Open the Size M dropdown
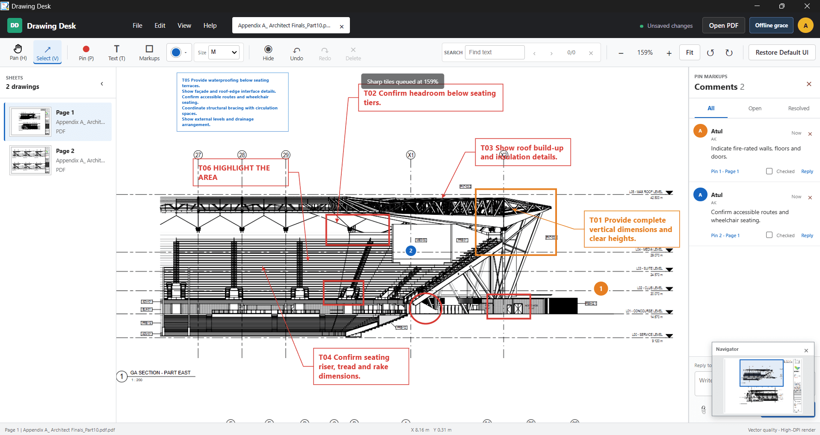The width and height of the screenshot is (820, 435). (x=224, y=52)
